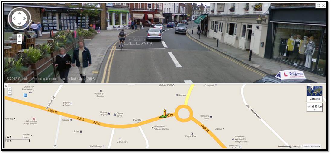This screenshot has height=154, width=331.
Task: Open the dropdown arrow under a219 layer
Action: 314,110
